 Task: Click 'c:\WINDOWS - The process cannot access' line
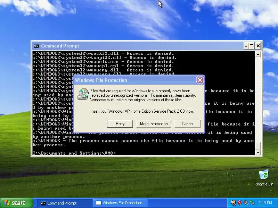[x=144, y=141]
